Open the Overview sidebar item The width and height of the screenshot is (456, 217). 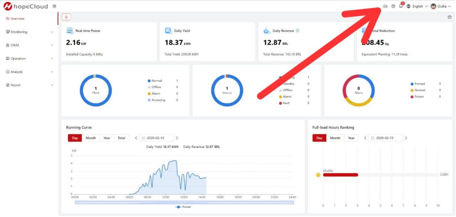pyautogui.click(x=29, y=19)
